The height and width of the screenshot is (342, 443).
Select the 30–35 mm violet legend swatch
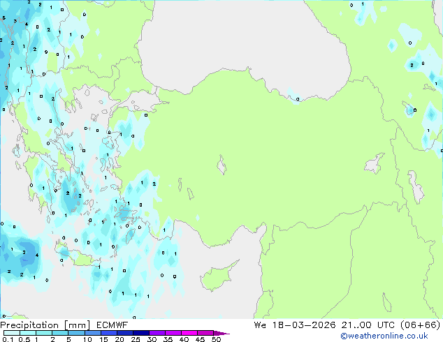157,333
